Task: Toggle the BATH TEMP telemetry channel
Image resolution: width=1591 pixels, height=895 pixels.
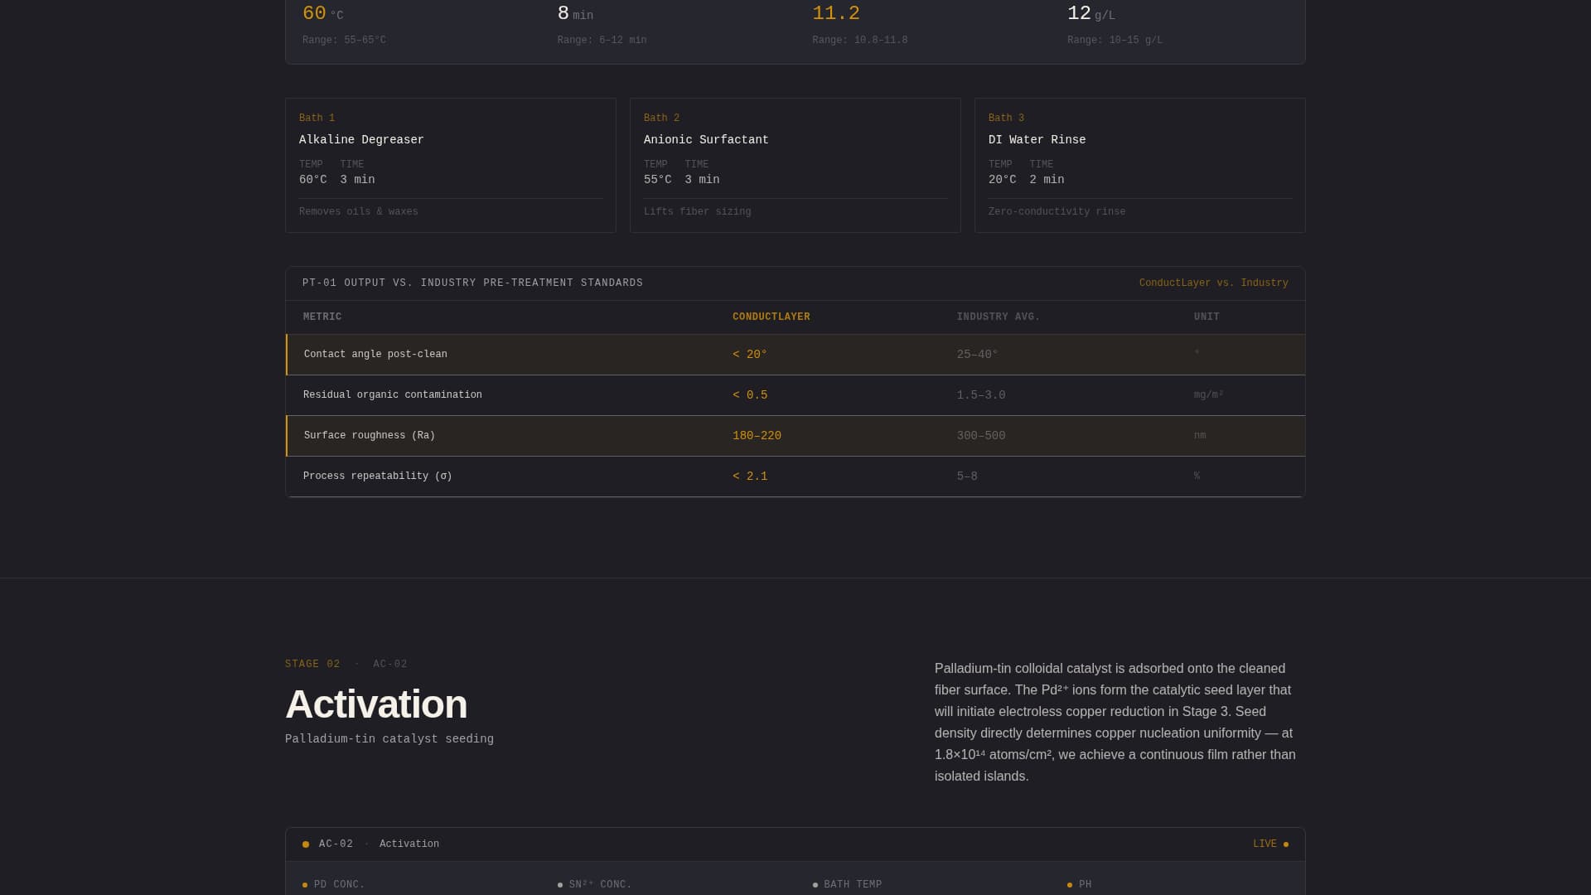Action: point(852,885)
